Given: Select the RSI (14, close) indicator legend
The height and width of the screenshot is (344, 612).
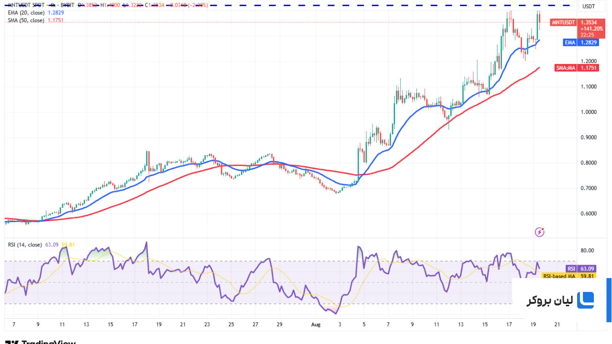Looking at the screenshot, I should (25, 245).
